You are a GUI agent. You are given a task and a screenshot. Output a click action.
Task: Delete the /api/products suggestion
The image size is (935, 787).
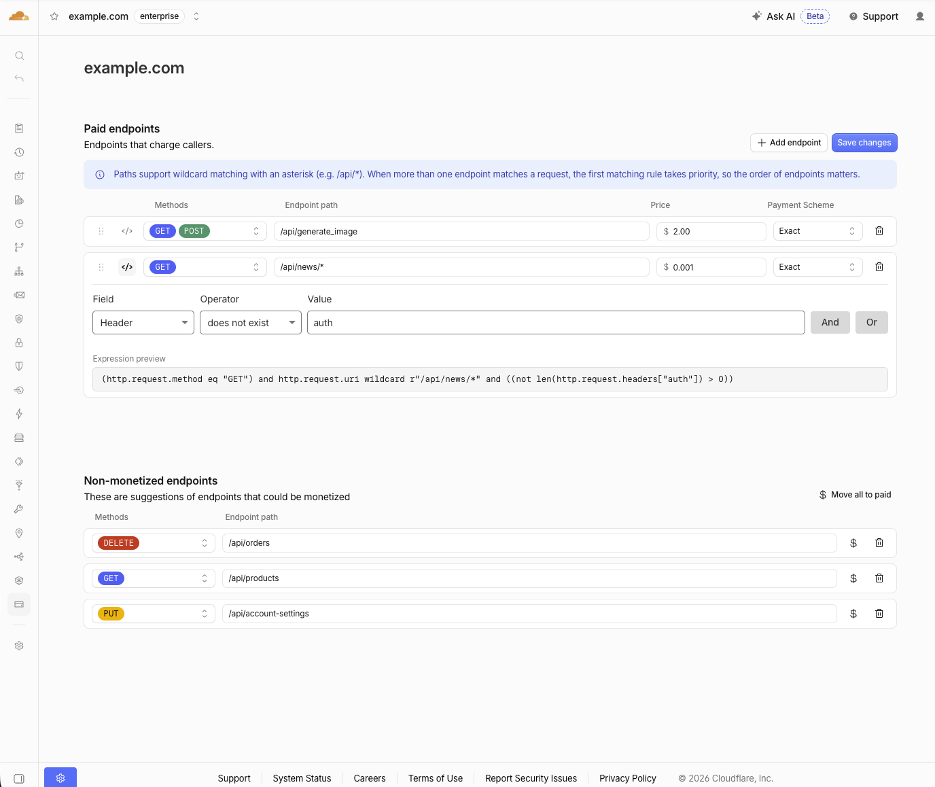coord(879,578)
